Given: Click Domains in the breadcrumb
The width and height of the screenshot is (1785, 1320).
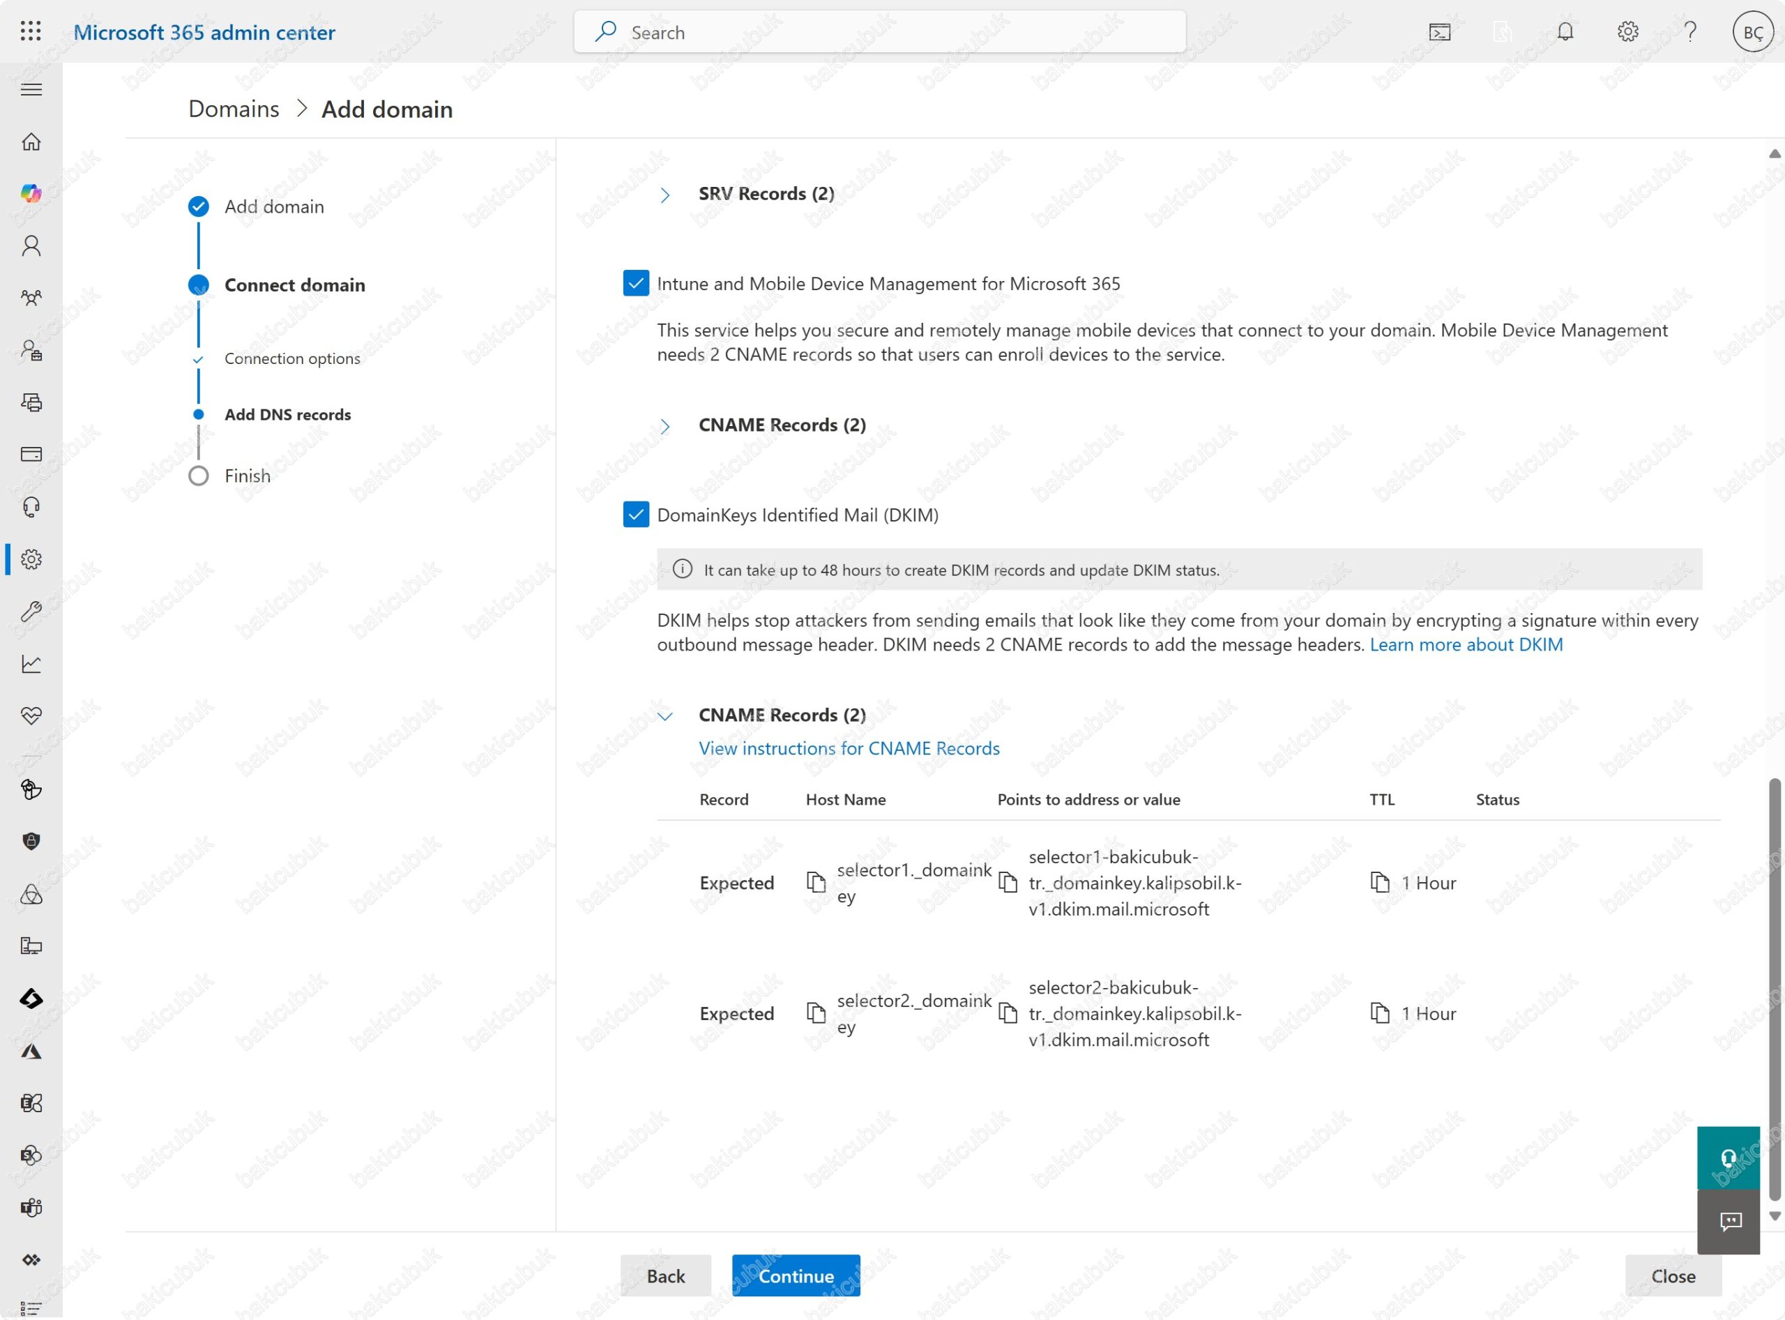Looking at the screenshot, I should pos(234,109).
